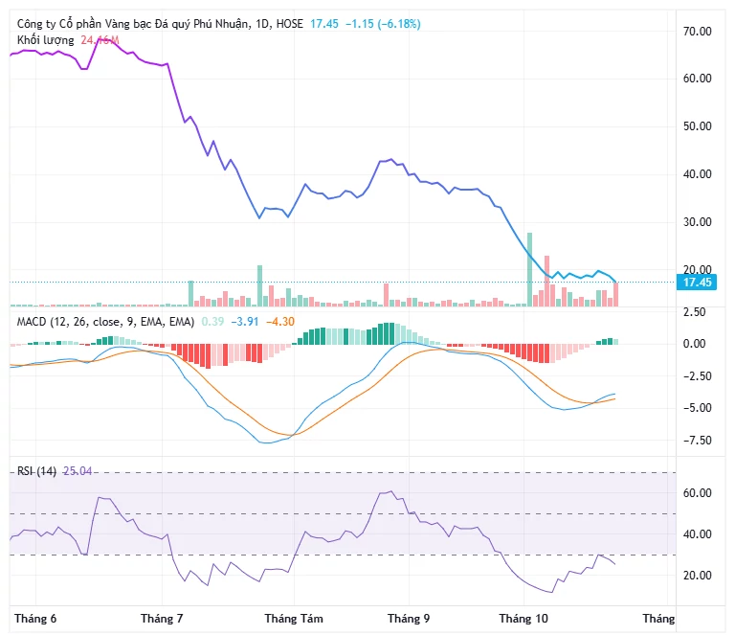The width and height of the screenshot is (735, 635).
Task: Click the tall green volume bar before Tháng Tám
Action: 259,286
